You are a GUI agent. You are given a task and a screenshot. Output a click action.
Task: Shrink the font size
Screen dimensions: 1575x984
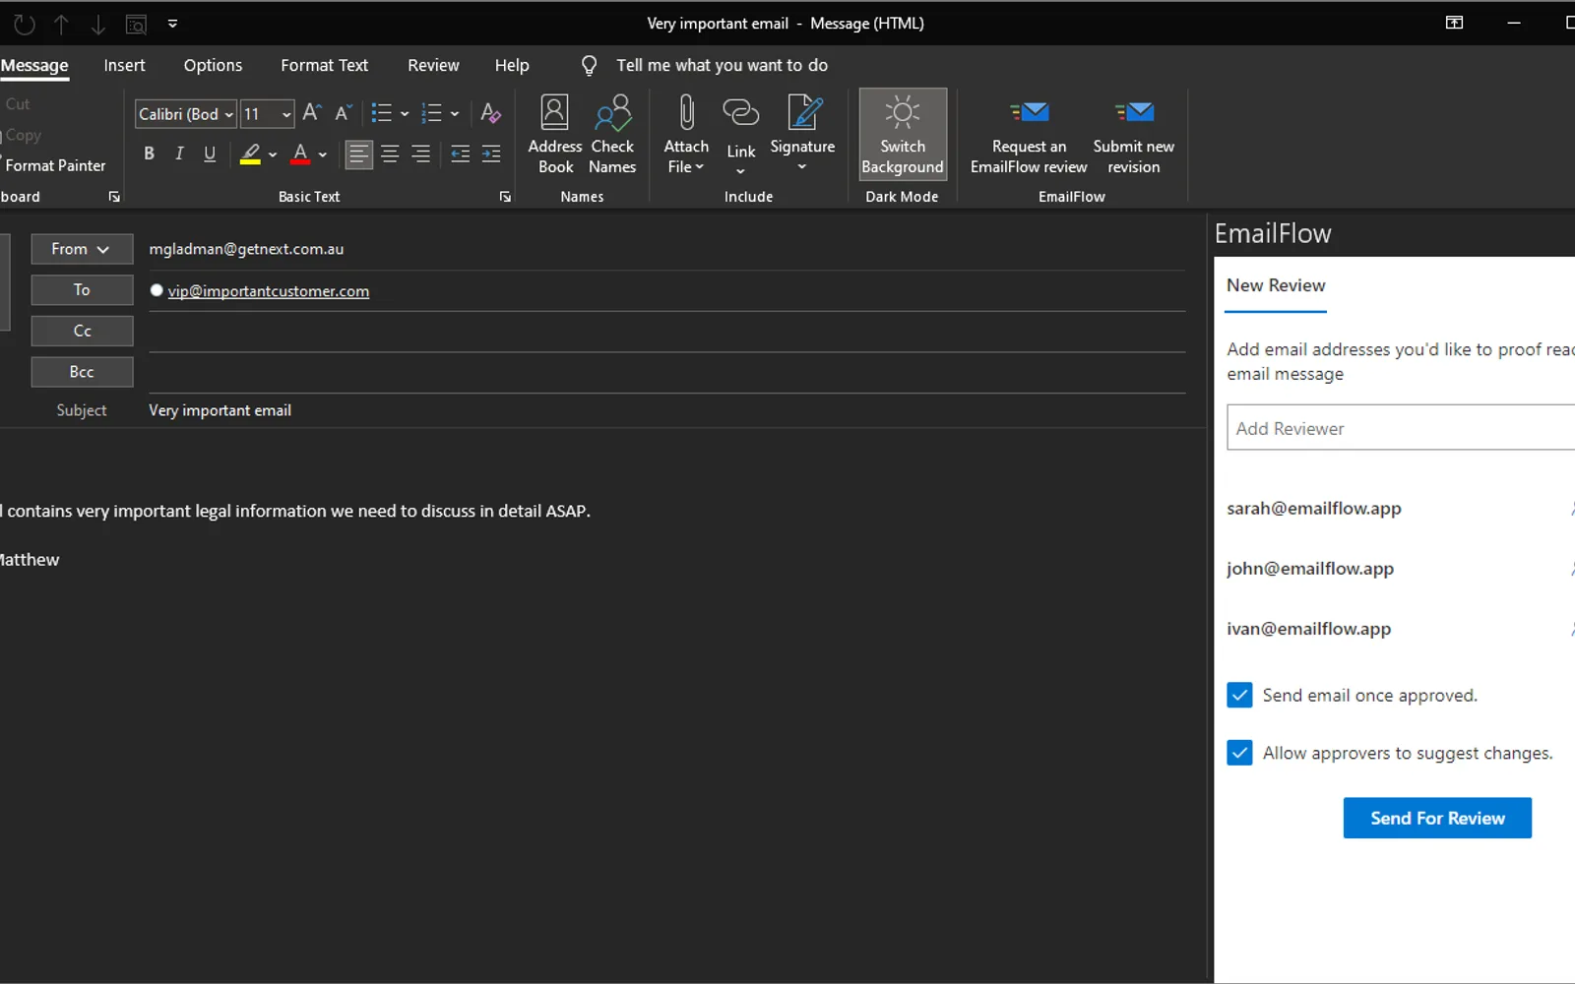coord(343,113)
